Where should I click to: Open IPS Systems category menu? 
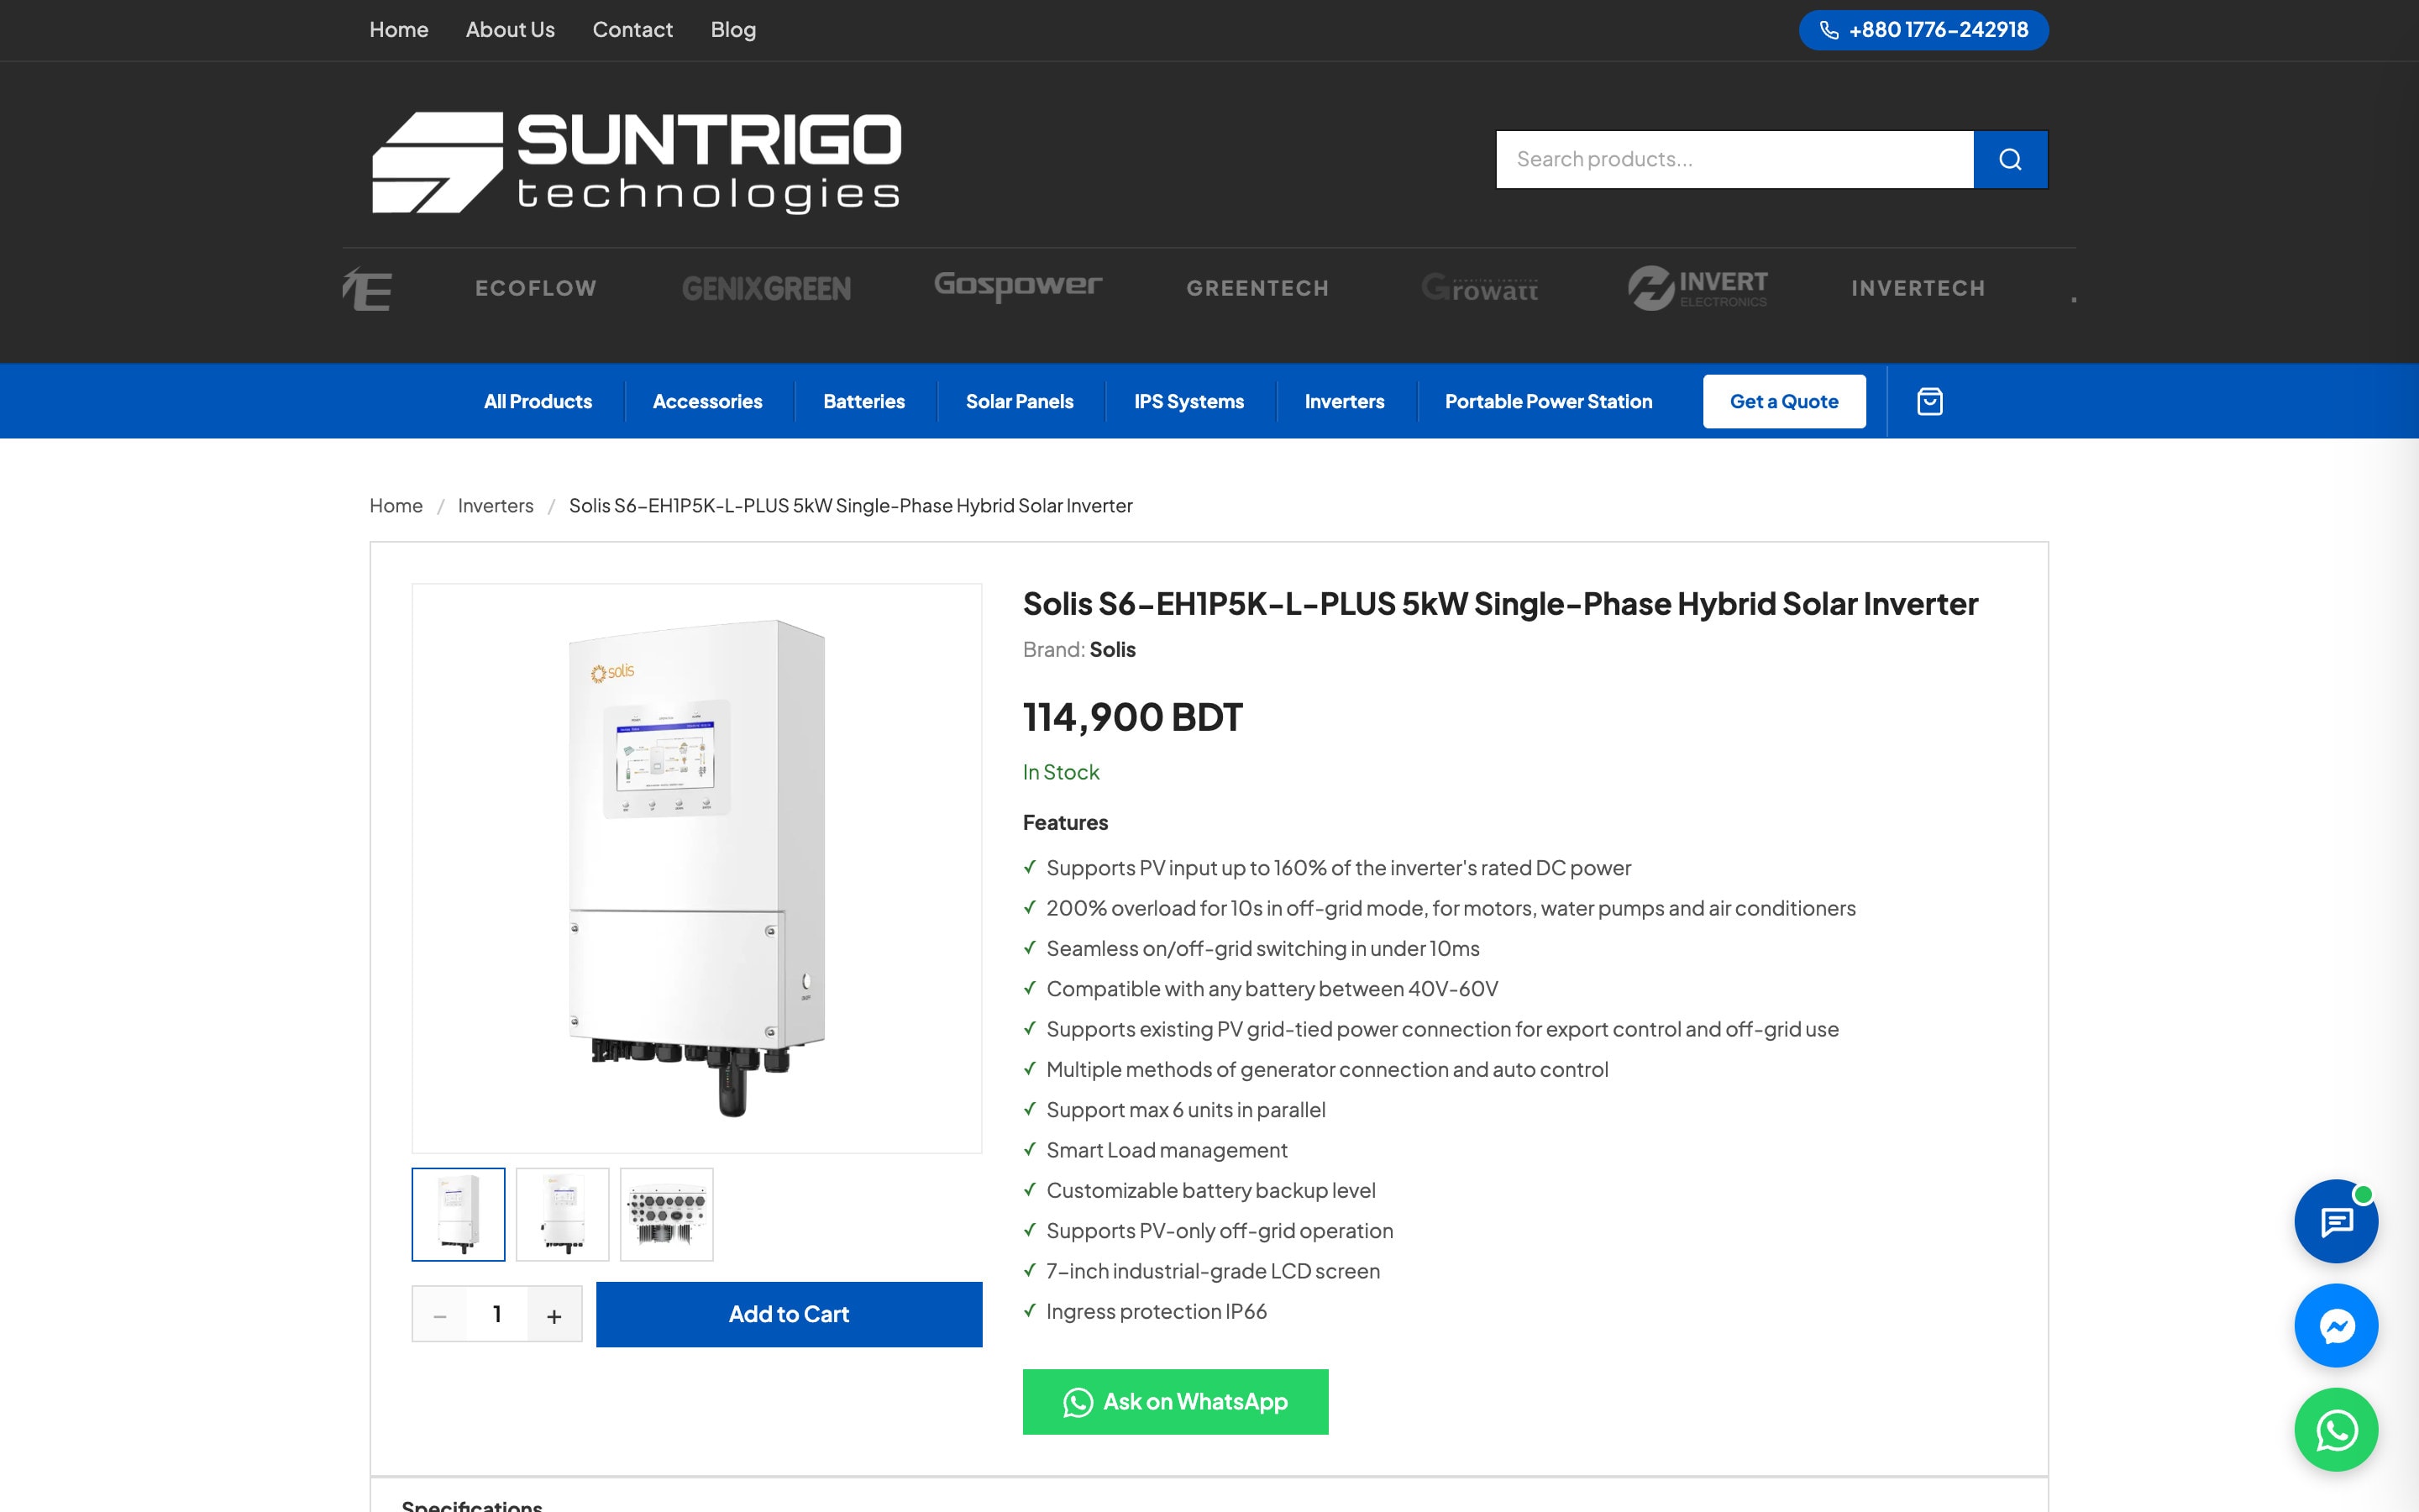coord(1189,401)
